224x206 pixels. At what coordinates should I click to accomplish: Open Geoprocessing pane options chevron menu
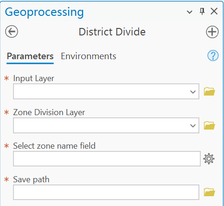pos(189,12)
